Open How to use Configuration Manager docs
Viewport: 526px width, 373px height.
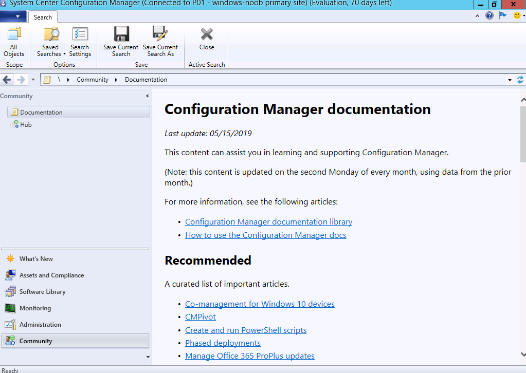click(x=266, y=235)
